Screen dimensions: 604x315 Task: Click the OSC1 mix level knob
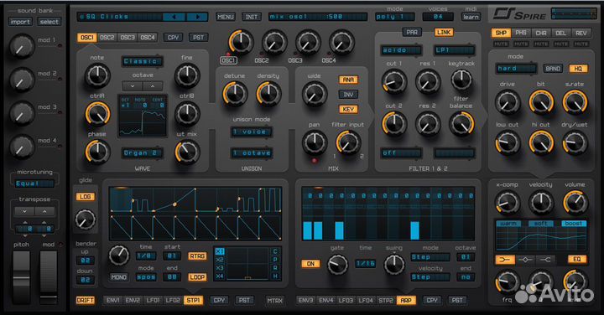241,42
